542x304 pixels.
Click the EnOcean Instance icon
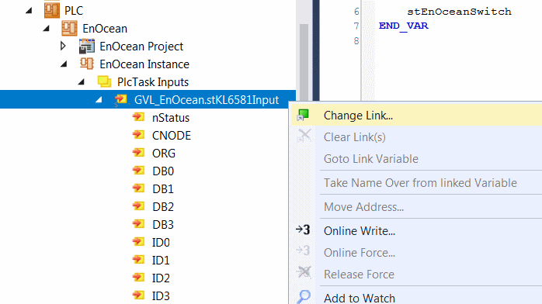click(86, 64)
